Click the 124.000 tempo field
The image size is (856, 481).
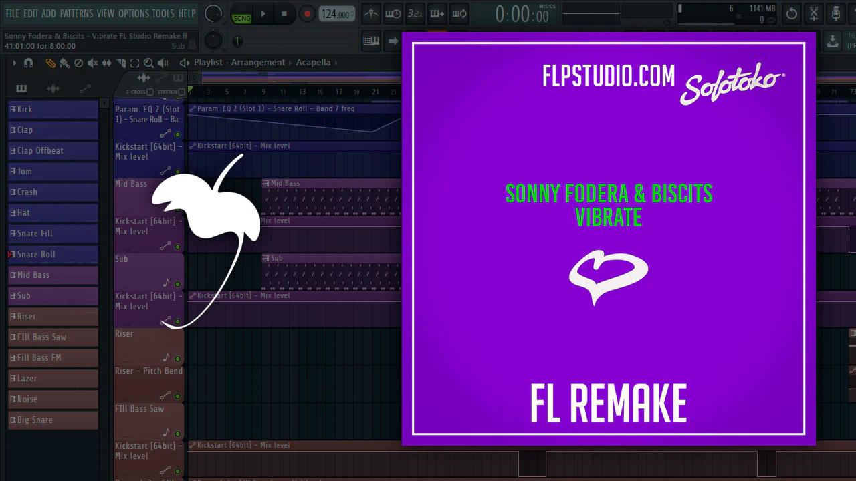coord(336,14)
